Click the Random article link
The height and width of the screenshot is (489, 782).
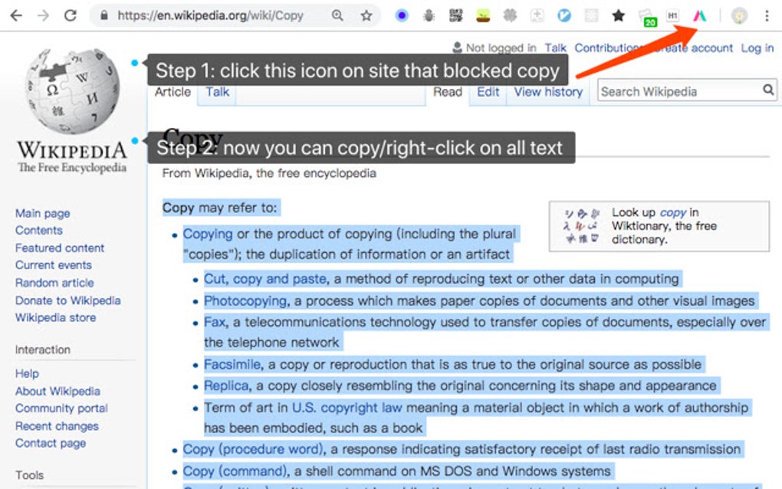coord(54,283)
